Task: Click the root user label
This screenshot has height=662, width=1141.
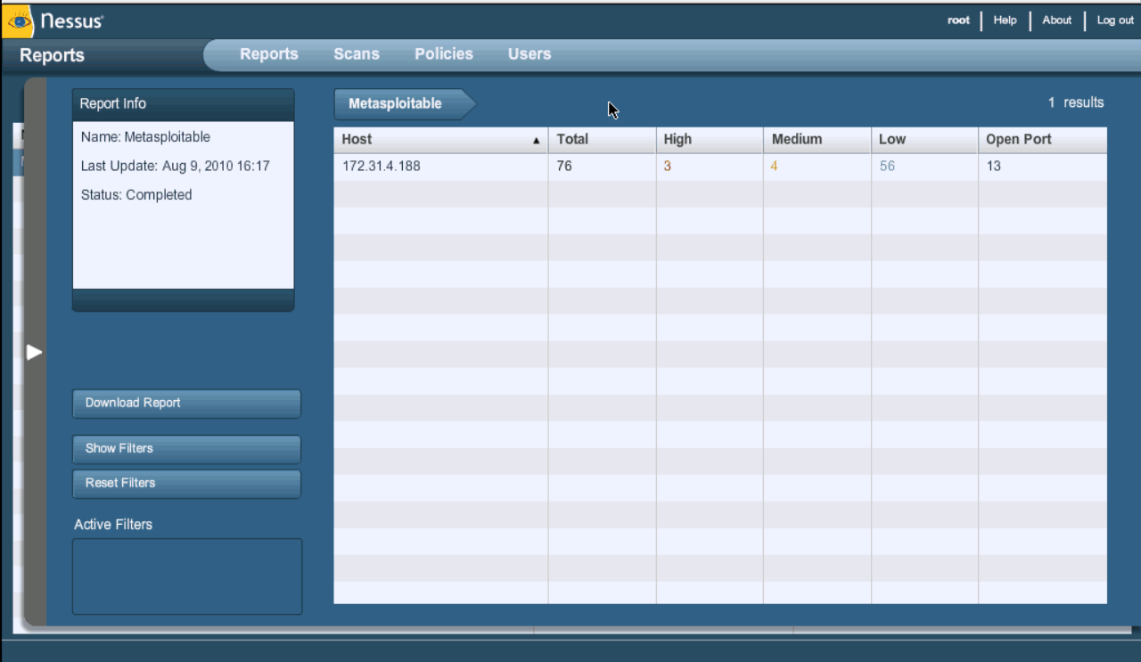Action: [958, 20]
